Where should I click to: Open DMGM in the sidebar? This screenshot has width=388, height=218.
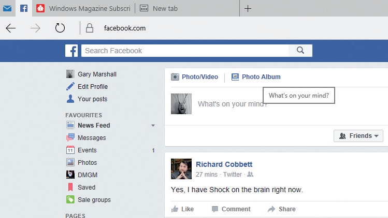88,175
